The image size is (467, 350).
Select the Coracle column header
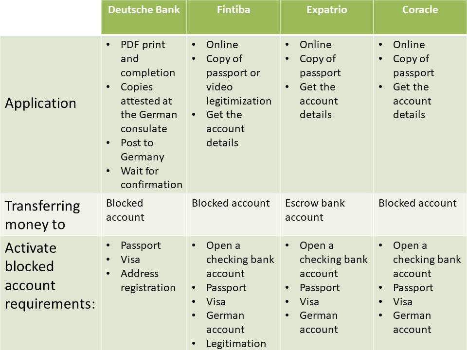[x=420, y=17]
